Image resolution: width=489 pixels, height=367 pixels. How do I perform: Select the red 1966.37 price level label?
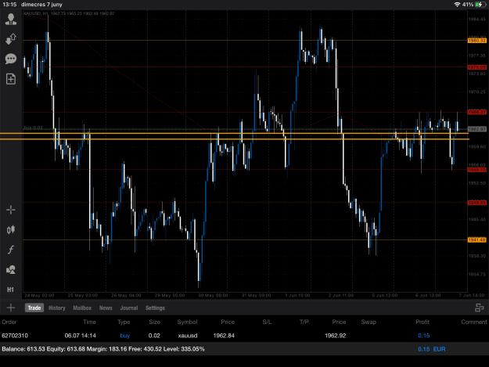tap(476, 112)
